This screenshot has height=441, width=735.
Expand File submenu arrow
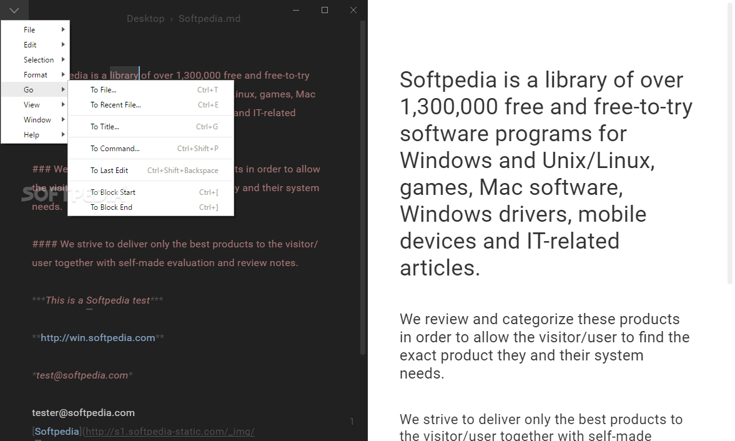click(x=63, y=29)
